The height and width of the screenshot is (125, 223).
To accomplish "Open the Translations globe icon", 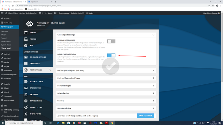I will (26, 101).
